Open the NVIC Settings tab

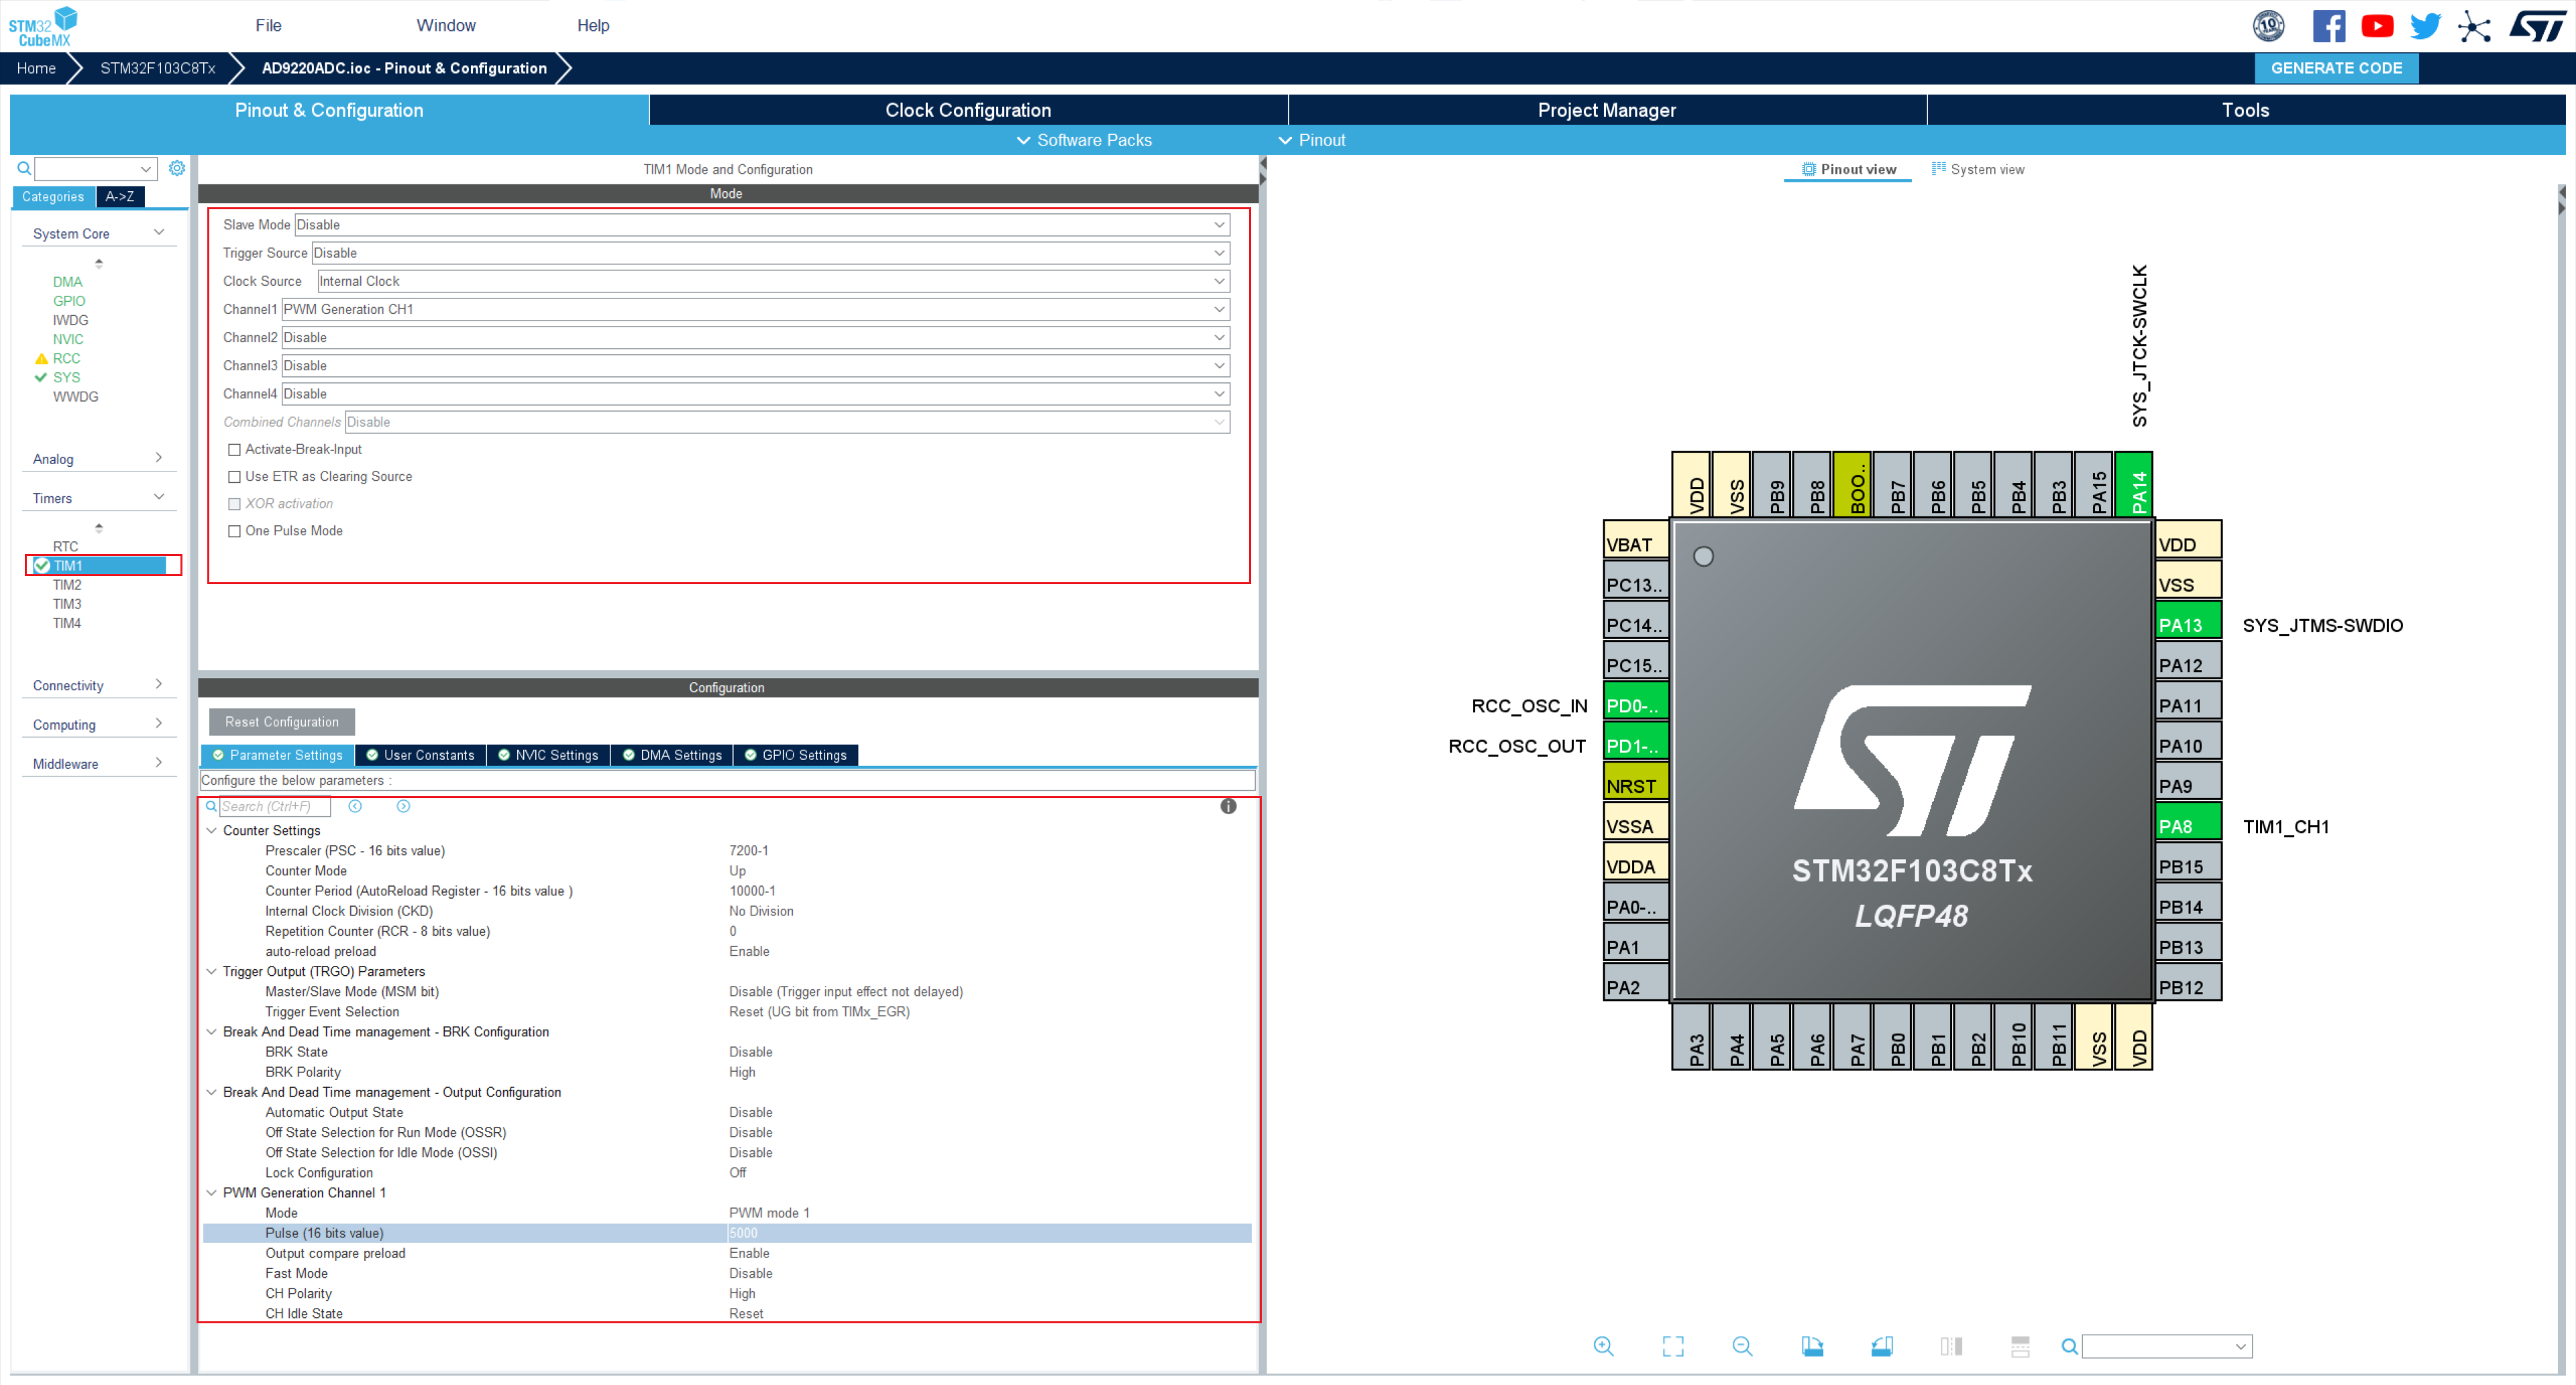coord(548,755)
